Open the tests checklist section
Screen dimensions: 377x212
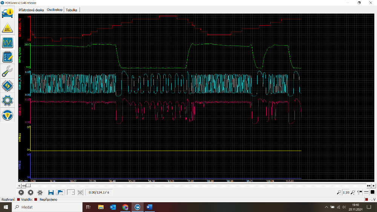click(8, 56)
